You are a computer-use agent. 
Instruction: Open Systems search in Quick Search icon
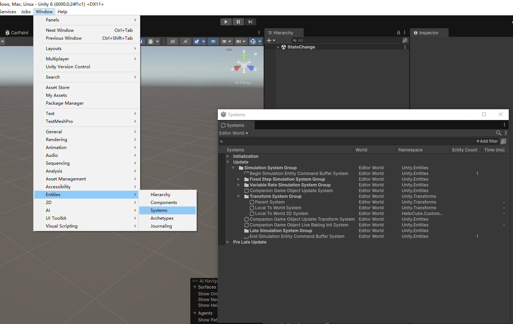[x=503, y=141]
